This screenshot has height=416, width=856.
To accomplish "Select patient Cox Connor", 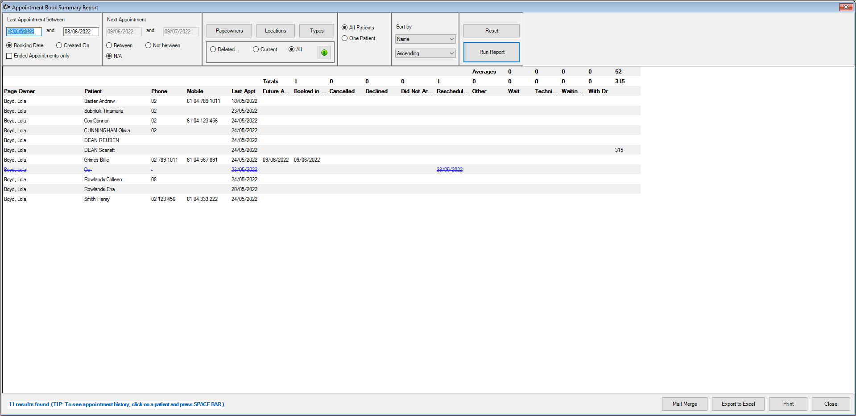I will pyautogui.click(x=322, y=121).
